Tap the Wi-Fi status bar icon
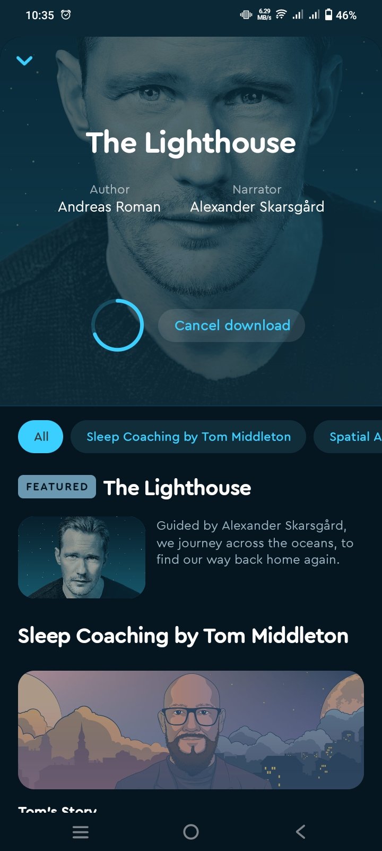 pos(281,15)
